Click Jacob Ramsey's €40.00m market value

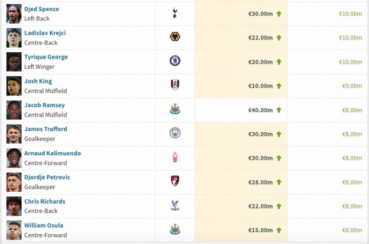260,110
